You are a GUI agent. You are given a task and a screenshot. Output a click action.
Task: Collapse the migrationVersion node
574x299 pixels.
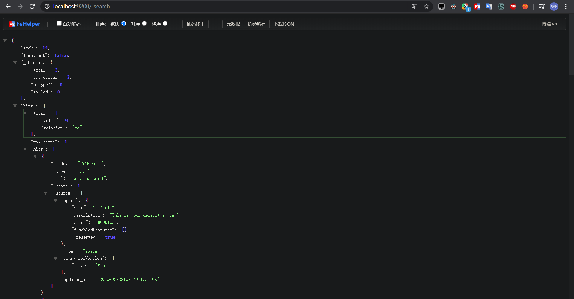coord(56,259)
